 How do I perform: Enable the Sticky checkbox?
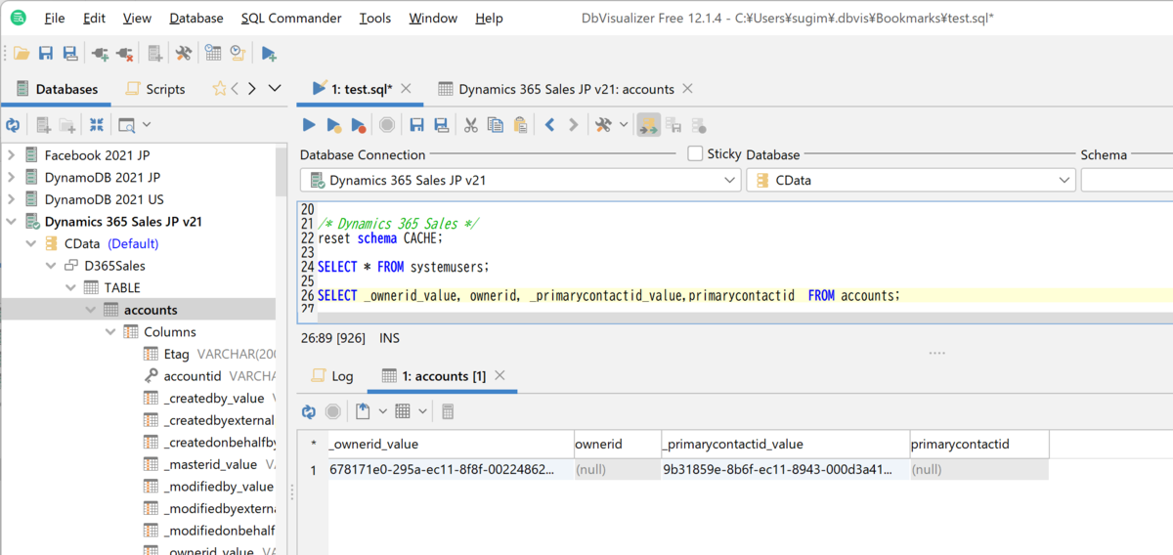(x=695, y=153)
